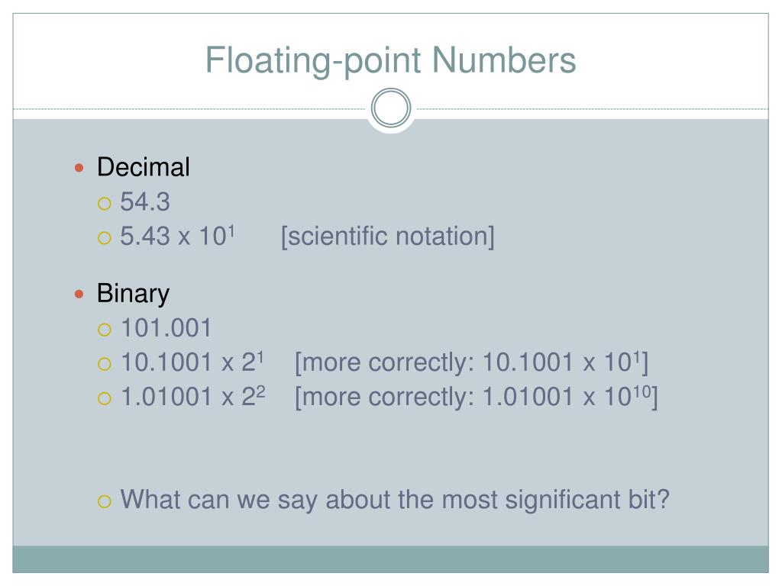Select the Binary heading text
The height and width of the screenshot is (586, 782).
pyautogui.click(x=133, y=294)
